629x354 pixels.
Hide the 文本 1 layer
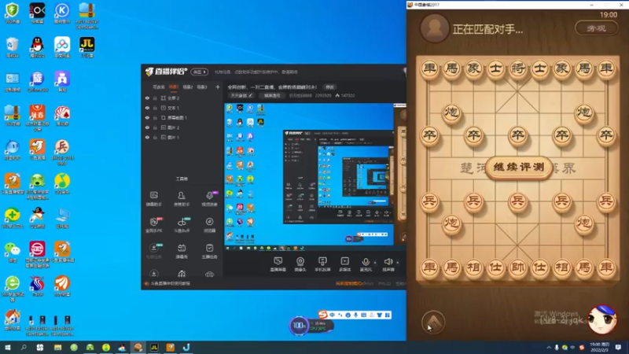[147, 108]
